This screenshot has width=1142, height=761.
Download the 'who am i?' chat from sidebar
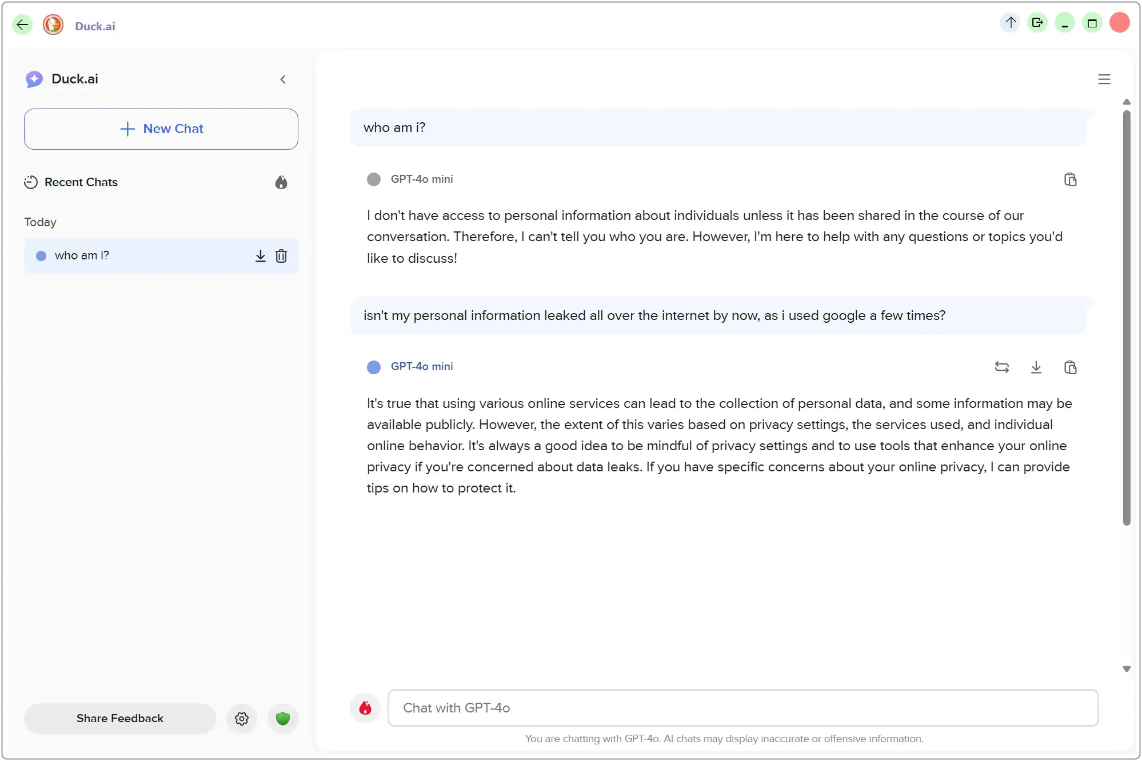(x=261, y=255)
